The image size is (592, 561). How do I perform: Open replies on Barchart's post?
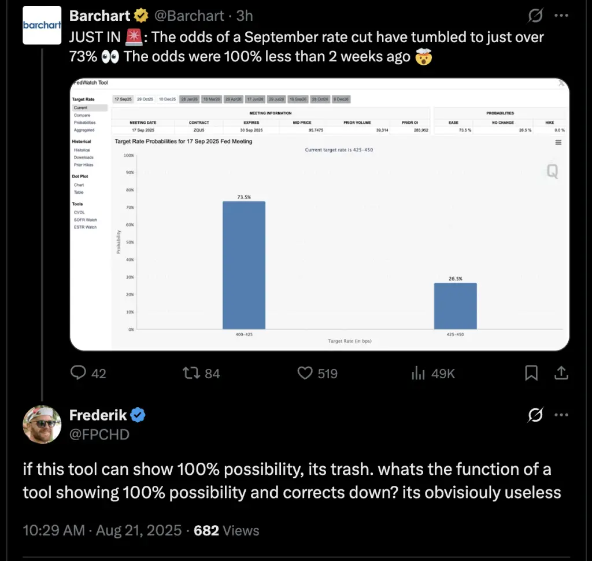(88, 373)
